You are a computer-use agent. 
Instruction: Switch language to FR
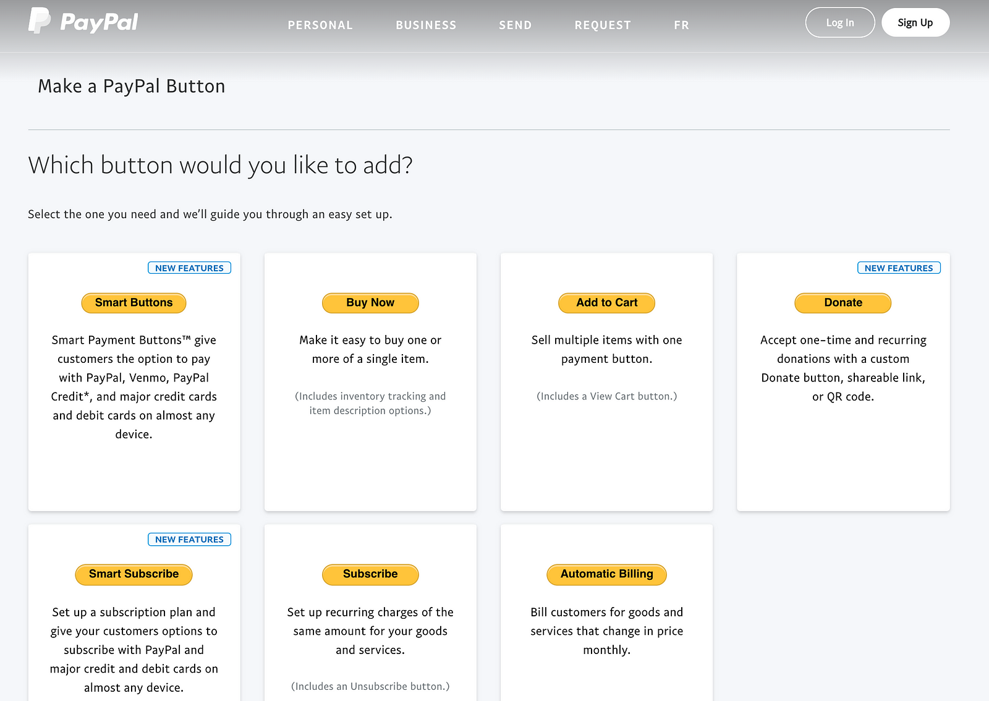point(681,25)
